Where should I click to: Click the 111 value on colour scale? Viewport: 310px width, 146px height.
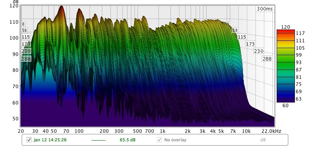tap(300, 41)
